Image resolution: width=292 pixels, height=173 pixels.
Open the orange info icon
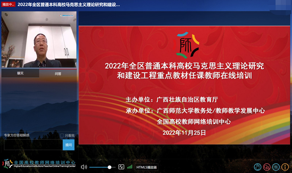285,167
